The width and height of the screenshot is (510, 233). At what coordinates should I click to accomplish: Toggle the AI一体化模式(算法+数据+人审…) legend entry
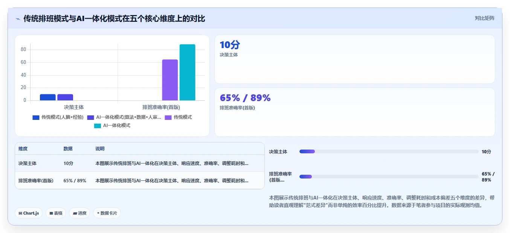point(124,117)
